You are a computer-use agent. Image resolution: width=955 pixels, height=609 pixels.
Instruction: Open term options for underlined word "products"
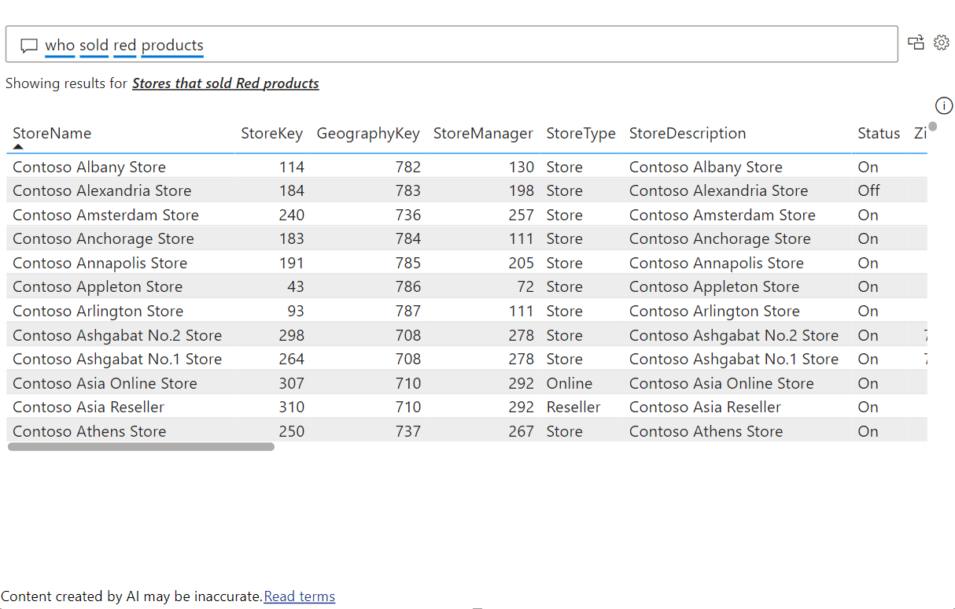point(171,46)
